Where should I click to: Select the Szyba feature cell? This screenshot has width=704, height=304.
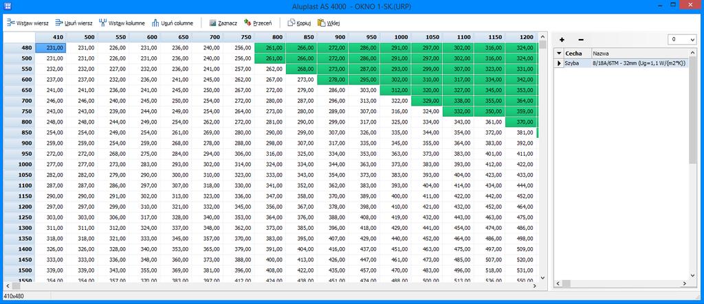(577, 64)
